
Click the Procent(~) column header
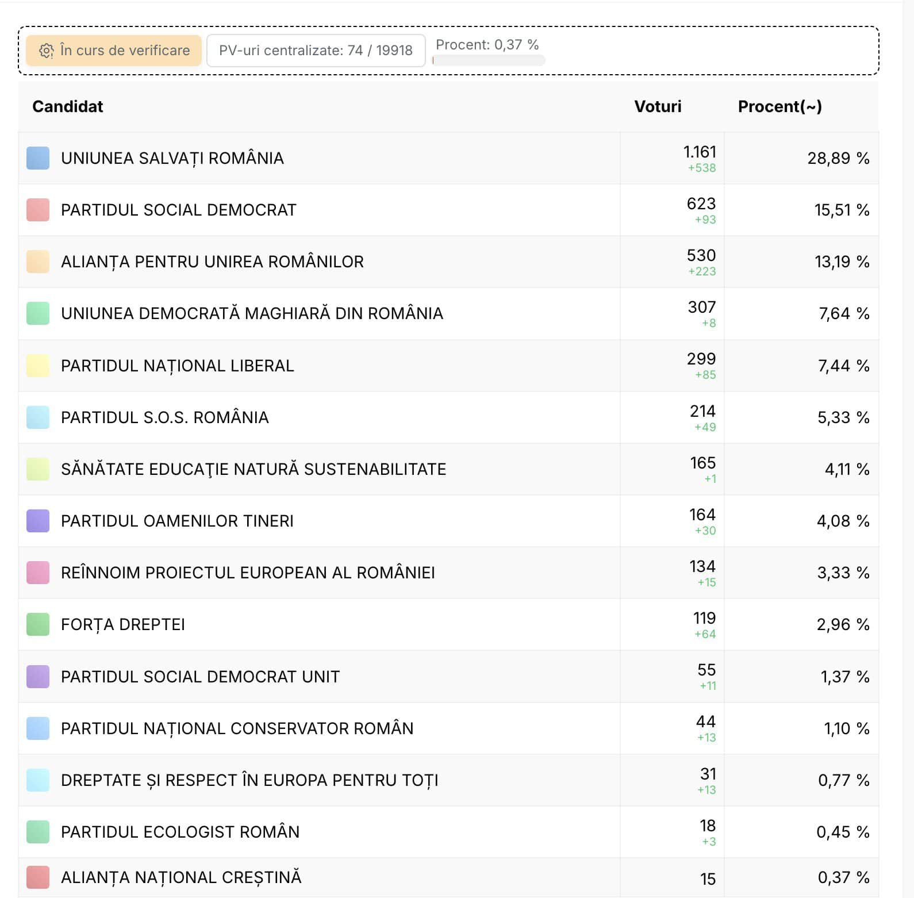point(780,106)
